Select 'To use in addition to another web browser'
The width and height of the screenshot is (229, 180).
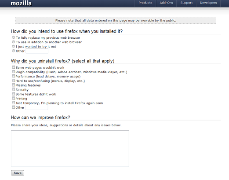[13, 42]
